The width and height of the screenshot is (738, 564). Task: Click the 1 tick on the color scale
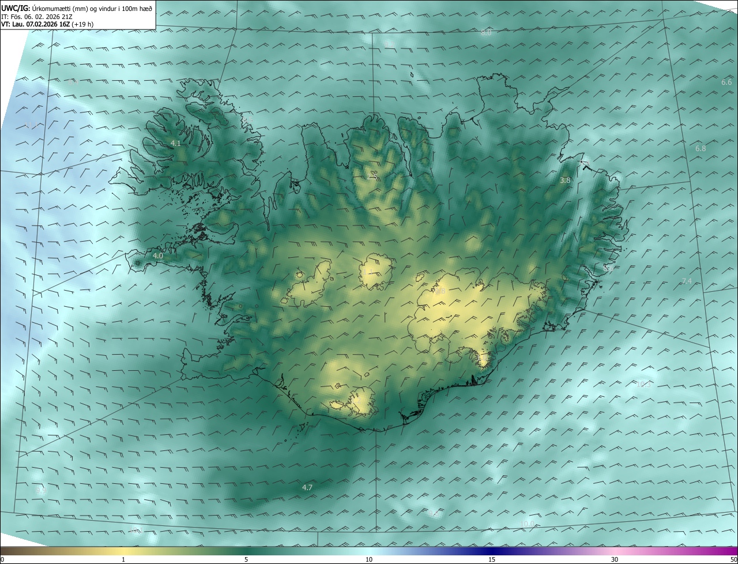(x=124, y=560)
